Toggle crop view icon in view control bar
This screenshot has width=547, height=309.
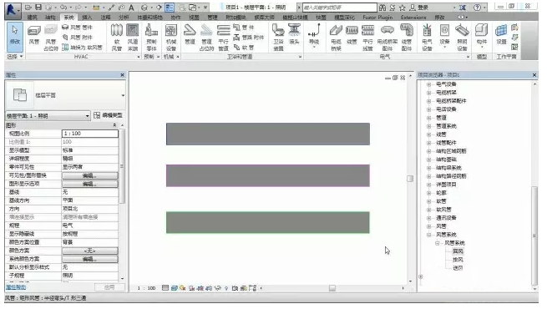tap(235, 288)
